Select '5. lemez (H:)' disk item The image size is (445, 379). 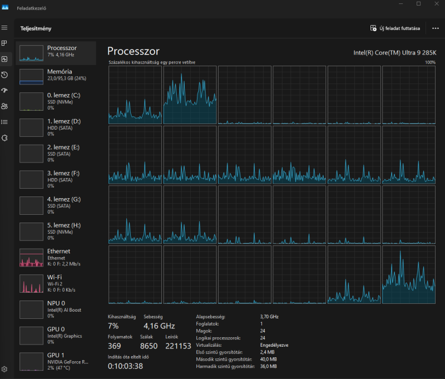[x=56, y=232]
